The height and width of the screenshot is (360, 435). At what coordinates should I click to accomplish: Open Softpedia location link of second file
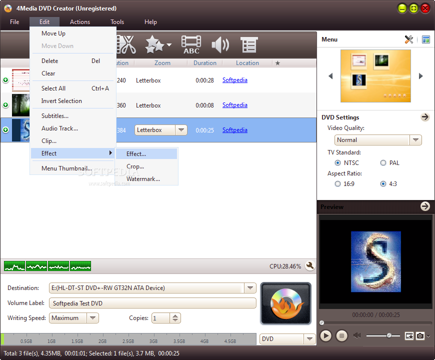234,105
